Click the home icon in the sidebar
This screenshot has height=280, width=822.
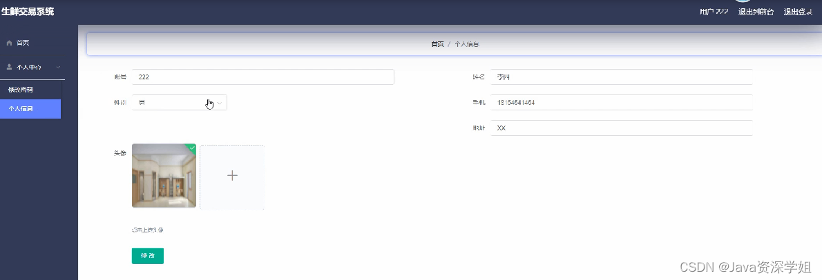pos(9,43)
